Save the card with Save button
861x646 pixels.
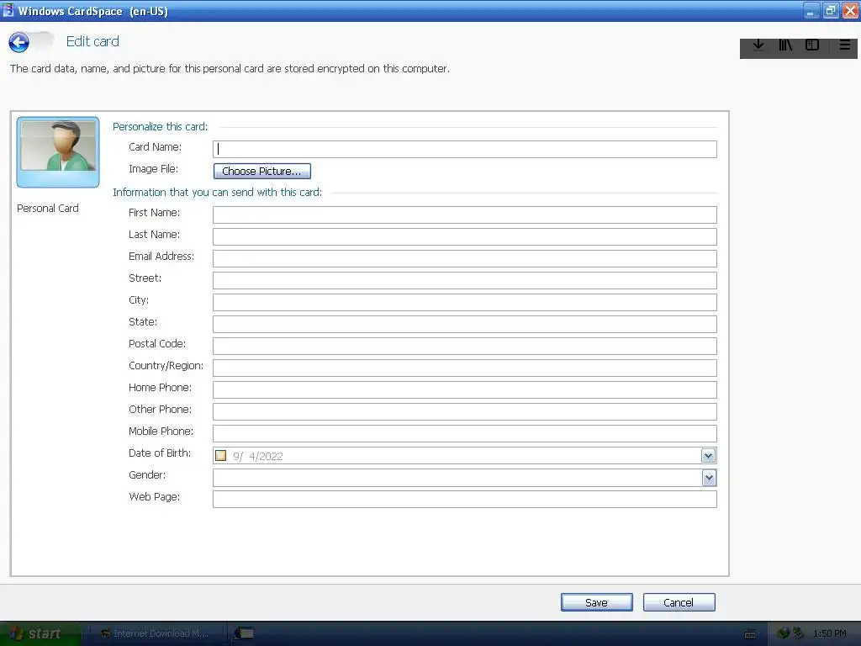coord(596,602)
